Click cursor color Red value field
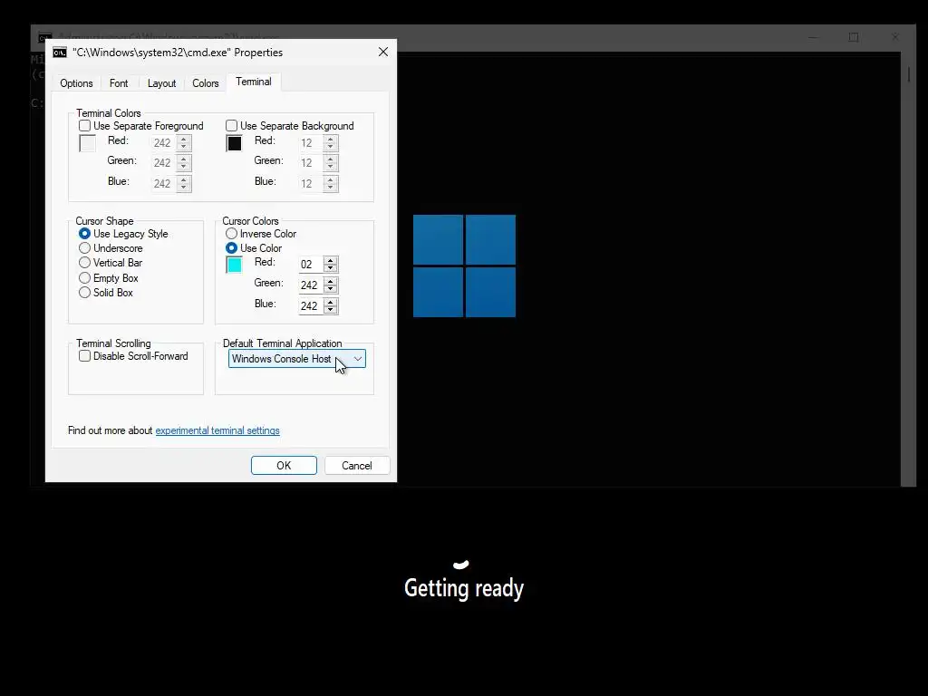 [310, 265]
